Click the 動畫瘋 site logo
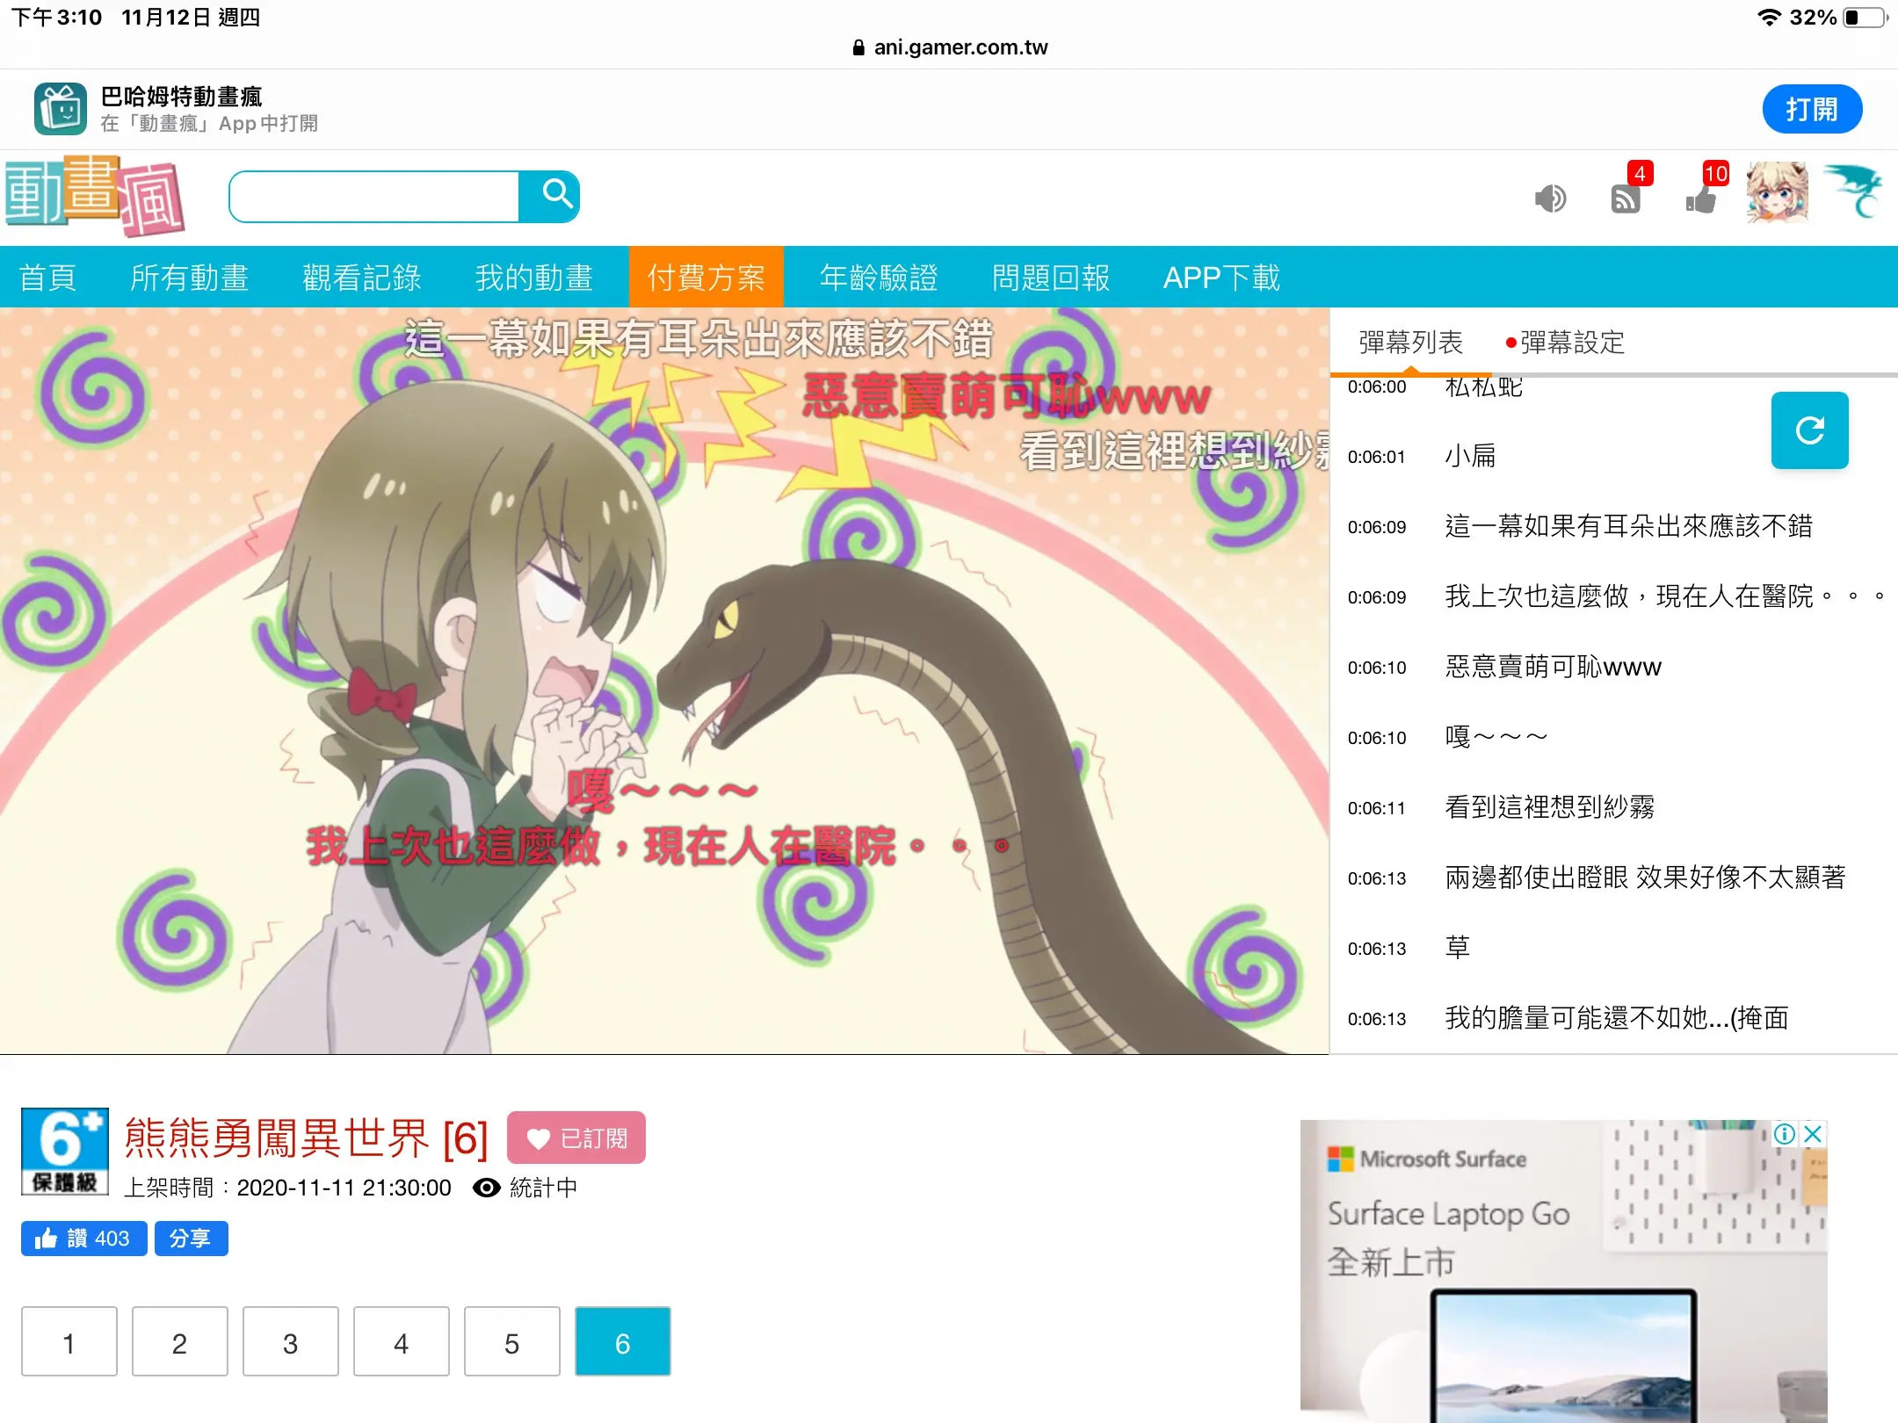This screenshot has width=1898, height=1423. [x=95, y=196]
